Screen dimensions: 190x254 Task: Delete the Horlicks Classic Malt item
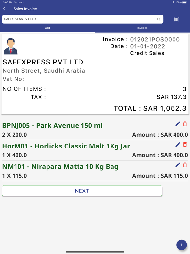(185, 144)
